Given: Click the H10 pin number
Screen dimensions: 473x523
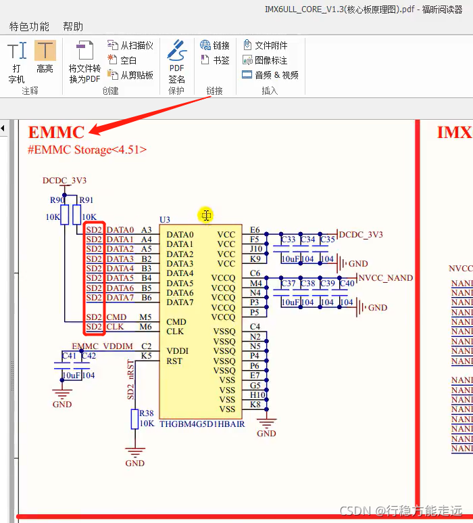Looking at the screenshot, I should [257, 395].
